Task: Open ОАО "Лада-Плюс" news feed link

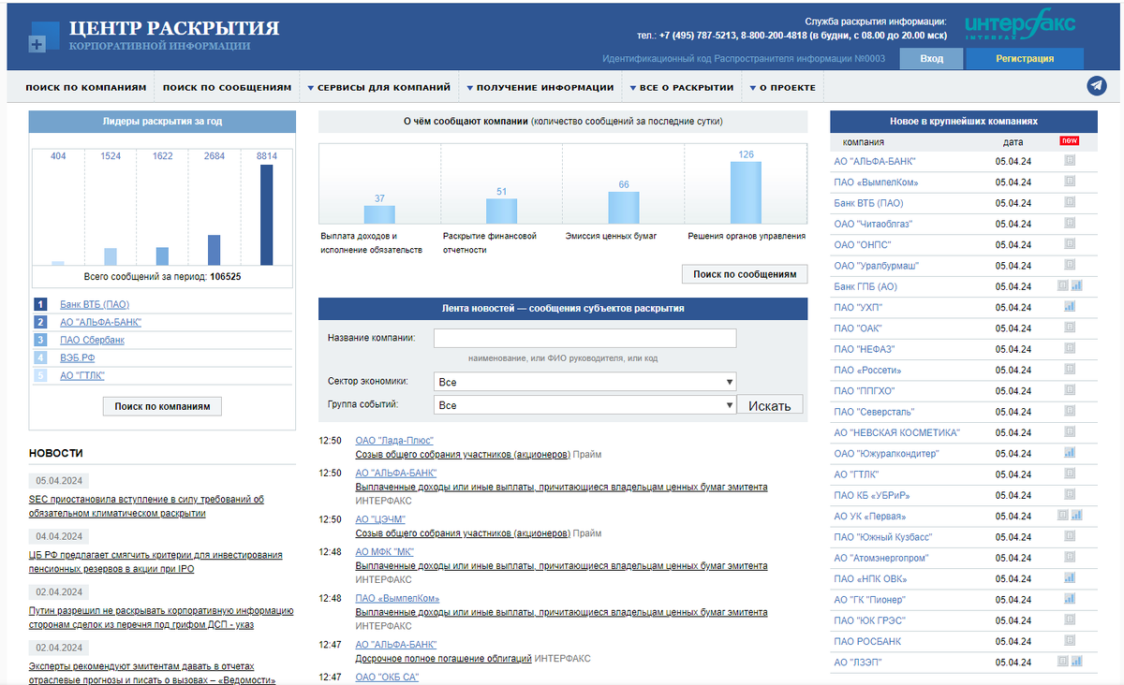Action: click(x=394, y=440)
